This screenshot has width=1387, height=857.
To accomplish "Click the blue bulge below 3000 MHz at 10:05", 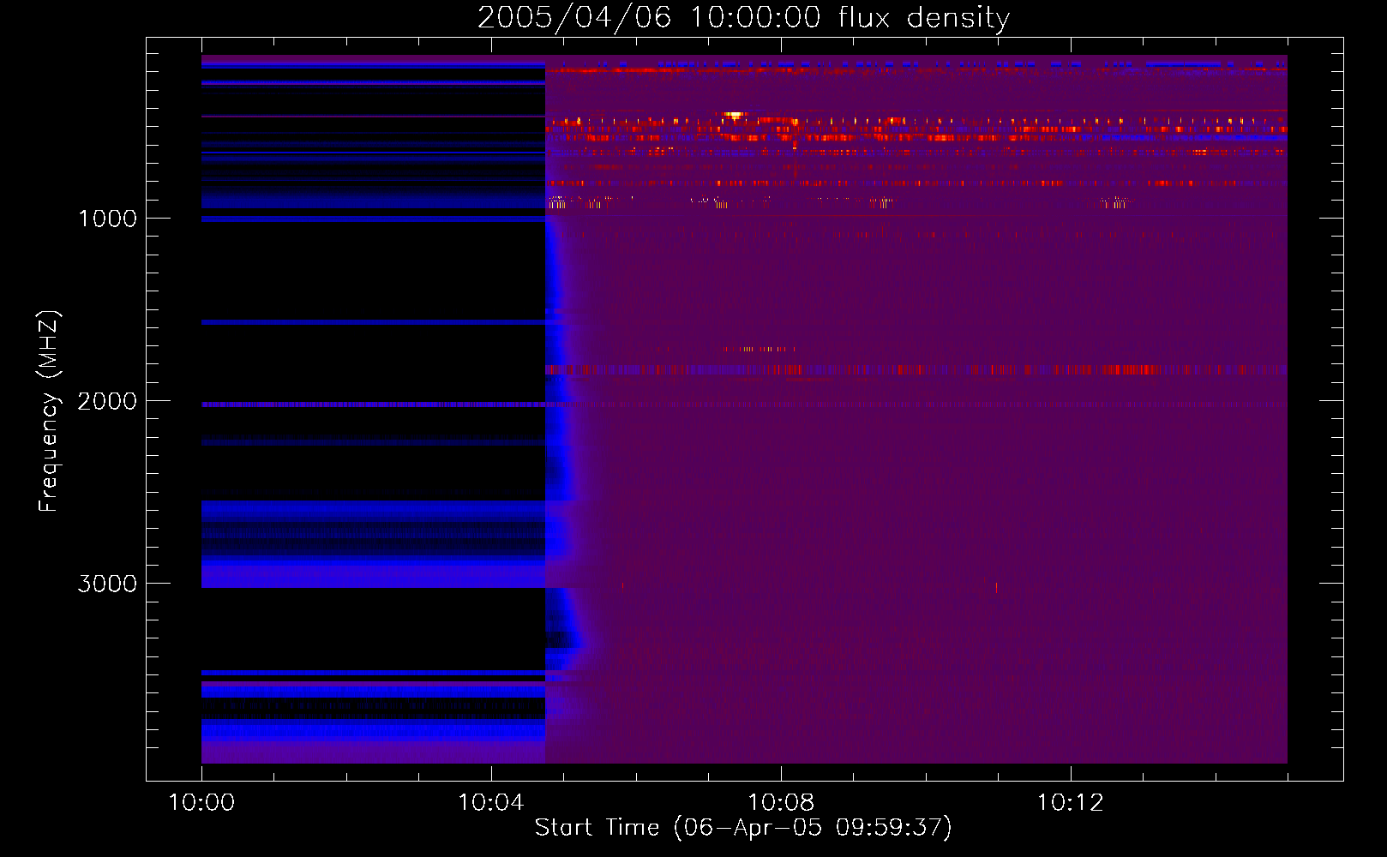I will tap(566, 638).
